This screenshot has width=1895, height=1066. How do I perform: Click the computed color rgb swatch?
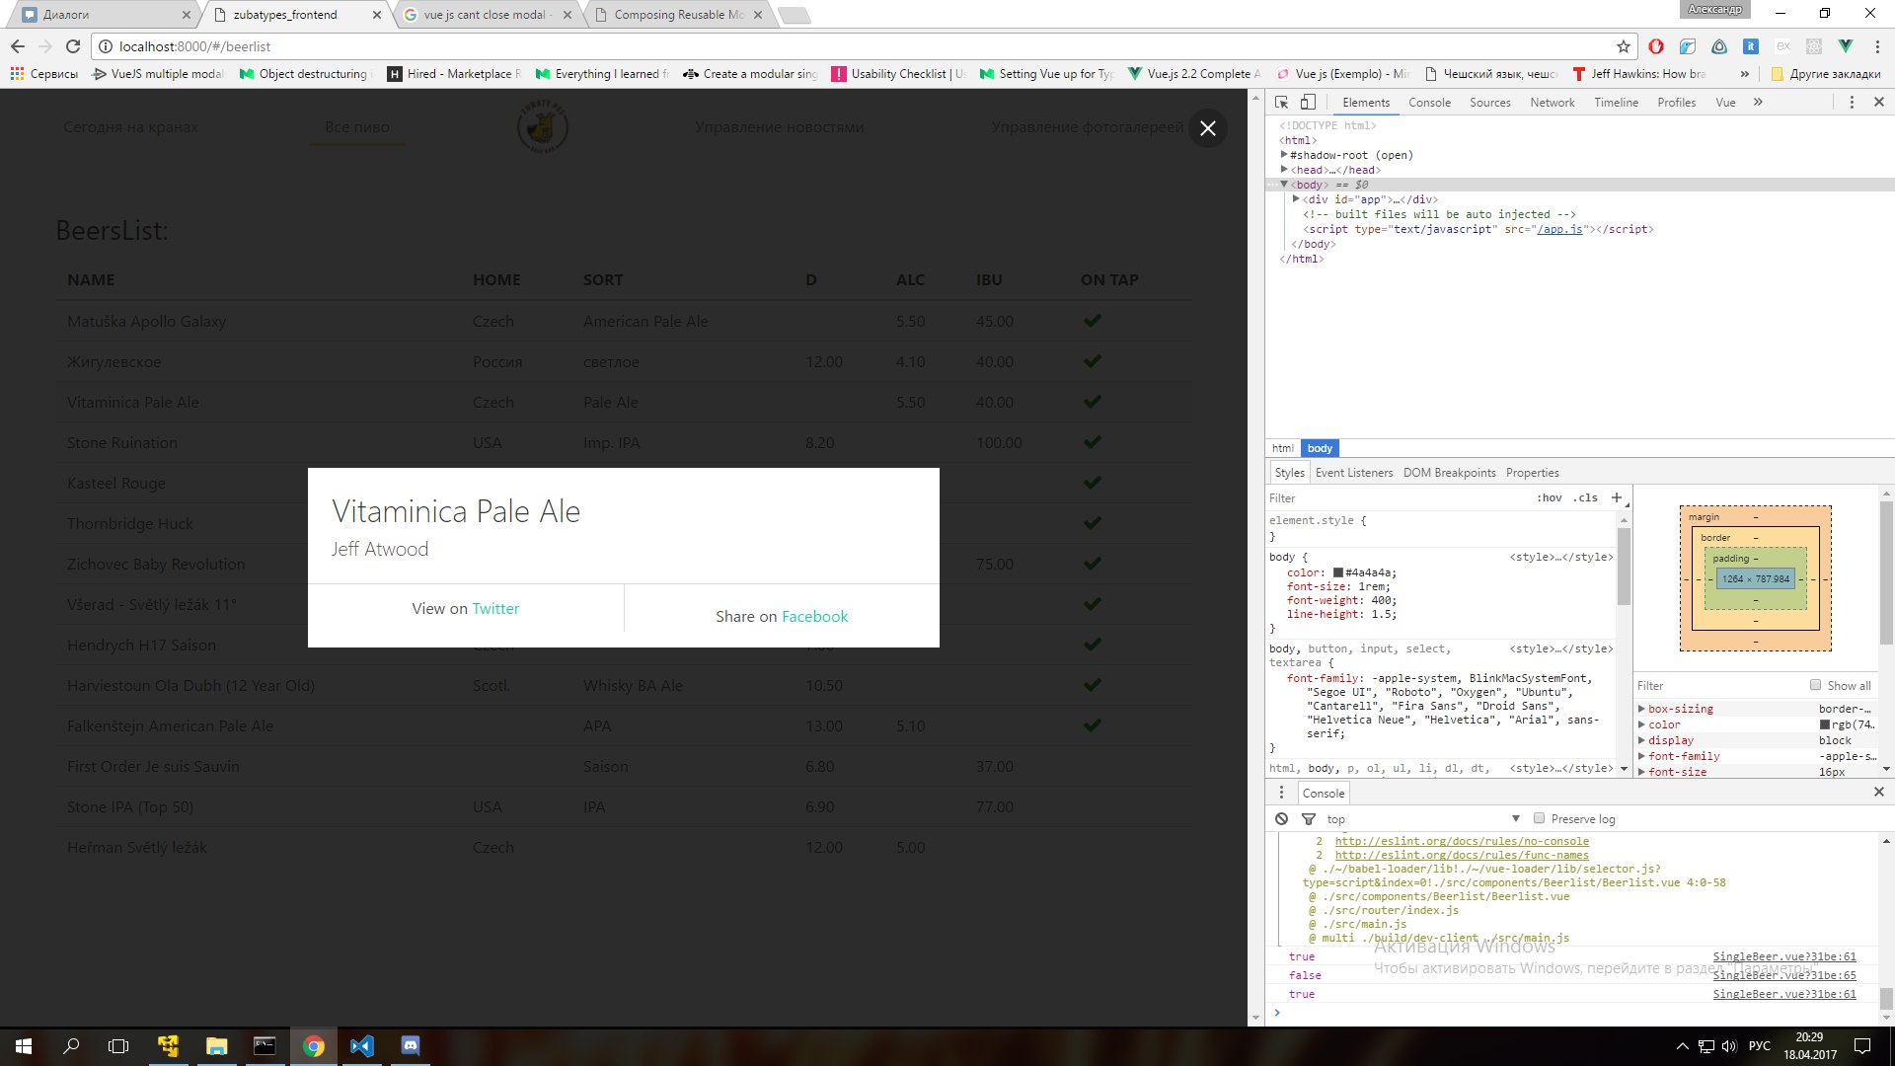tap(1825, 724)
